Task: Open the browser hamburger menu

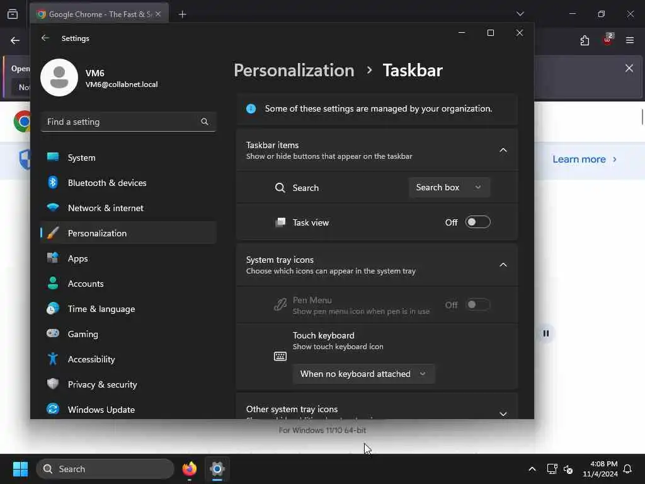Action: 630,40
